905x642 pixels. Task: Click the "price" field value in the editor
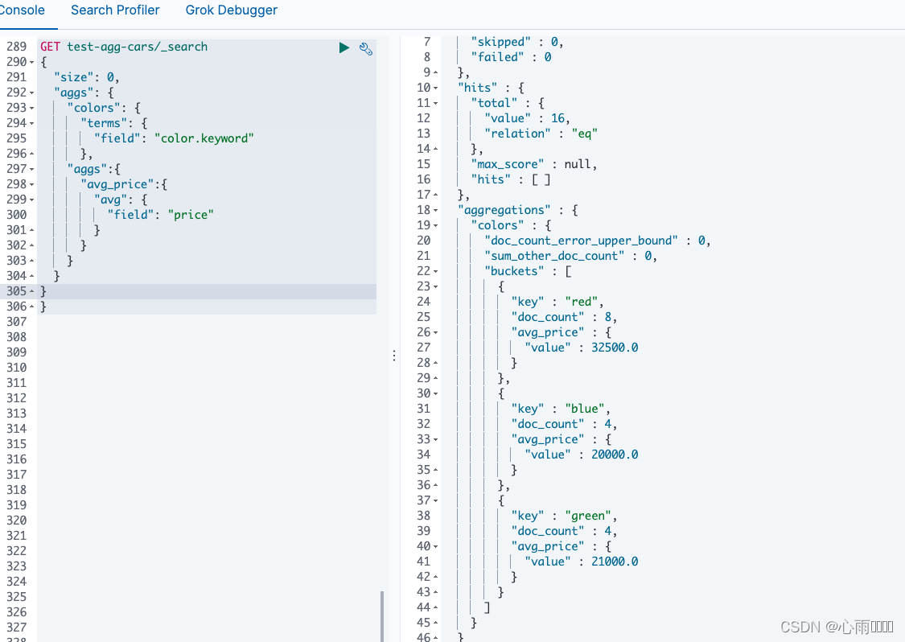click(191, 215)
